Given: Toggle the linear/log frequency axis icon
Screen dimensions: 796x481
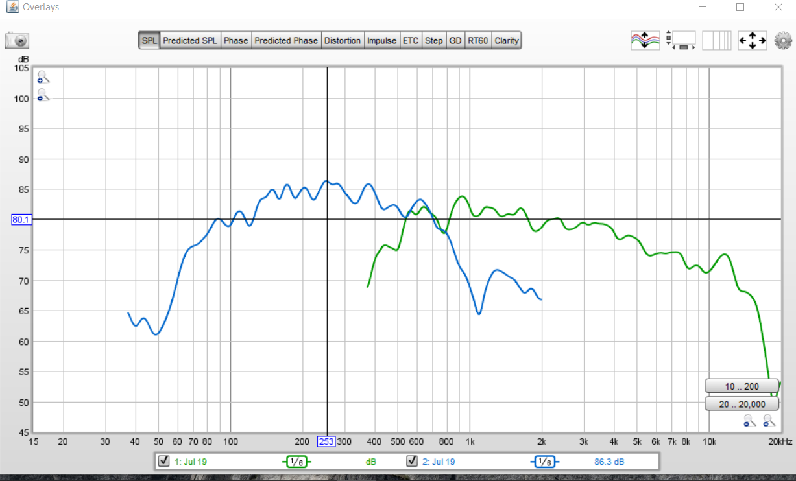Looking at the screenshot, I should [x=717, y=40].
